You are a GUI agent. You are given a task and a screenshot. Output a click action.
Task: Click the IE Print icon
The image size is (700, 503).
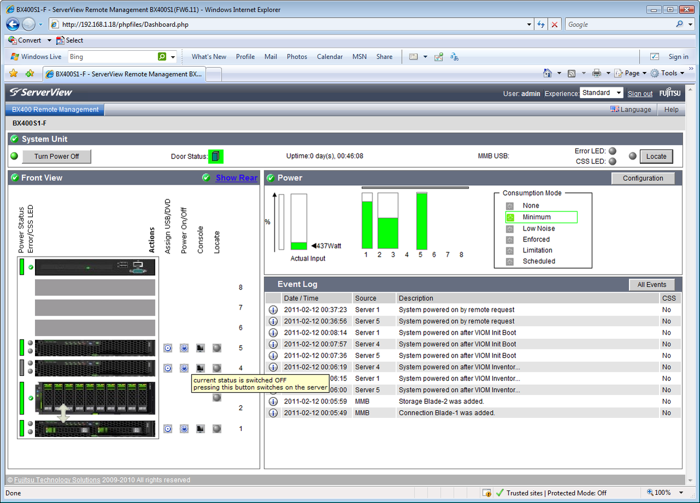click(x=597, y=73)
